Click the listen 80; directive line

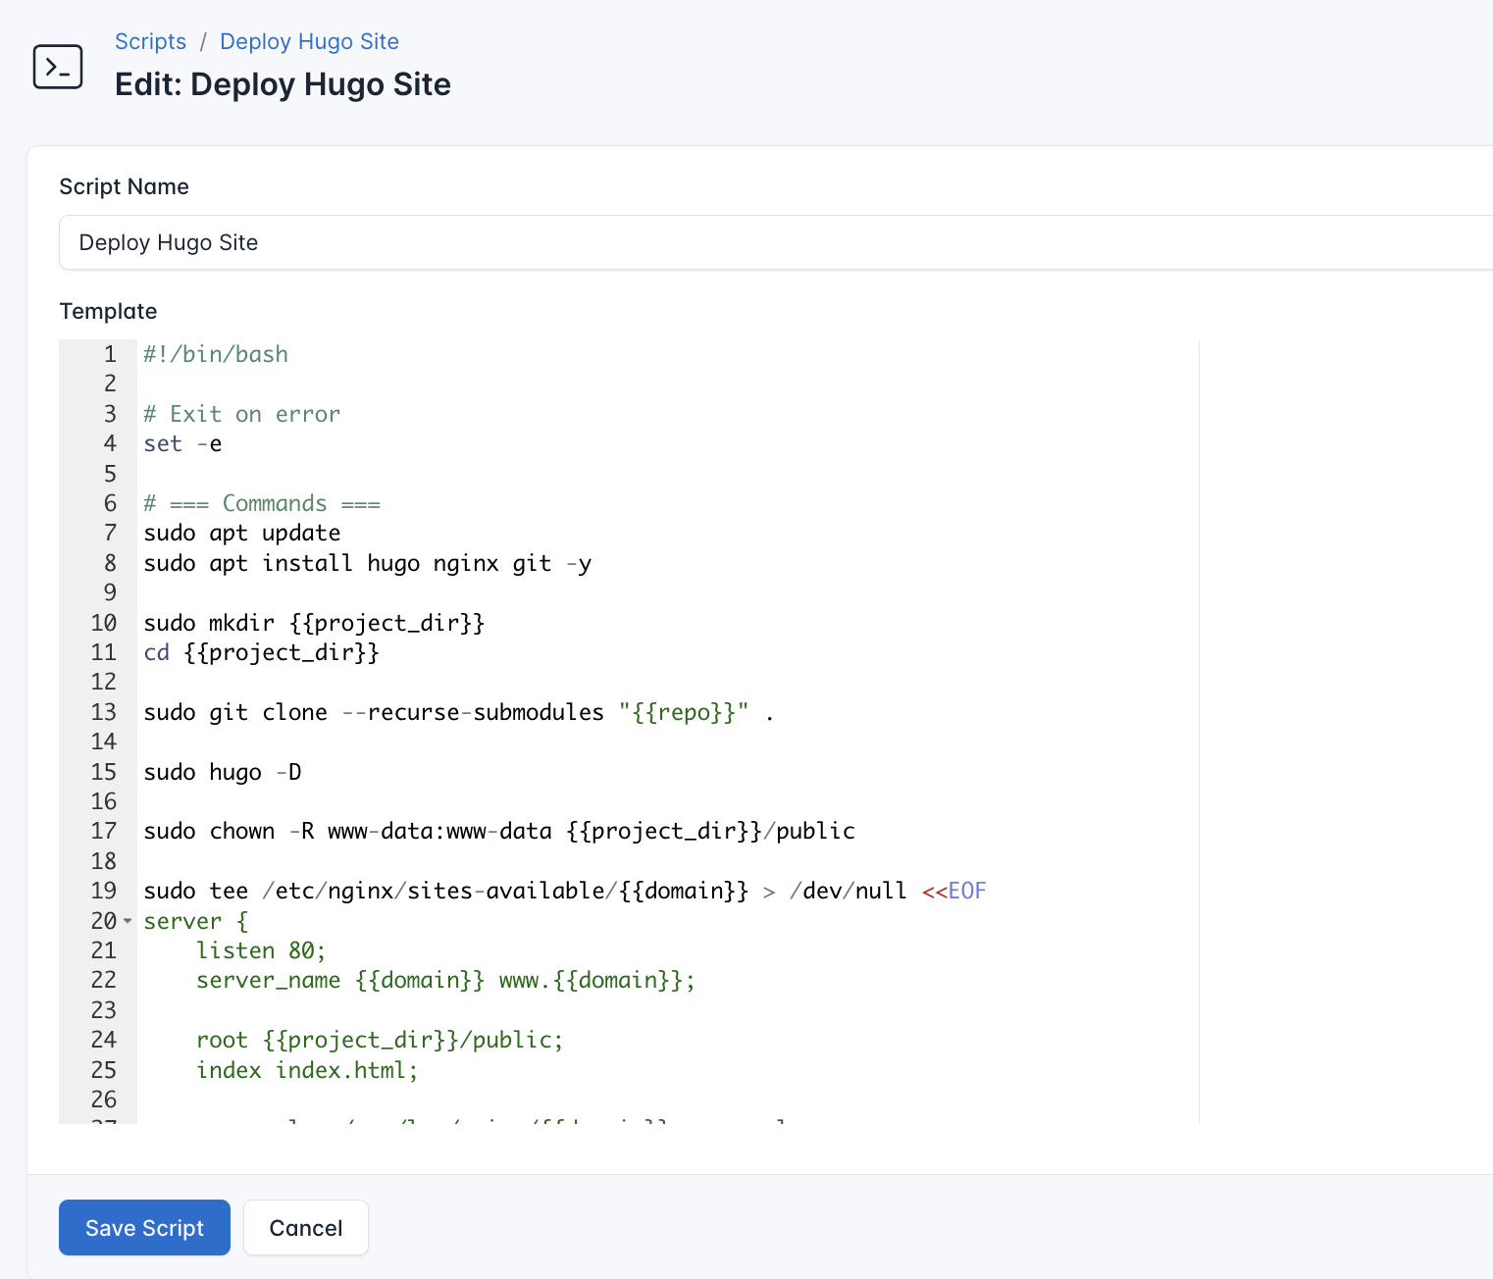pos(261,950)
